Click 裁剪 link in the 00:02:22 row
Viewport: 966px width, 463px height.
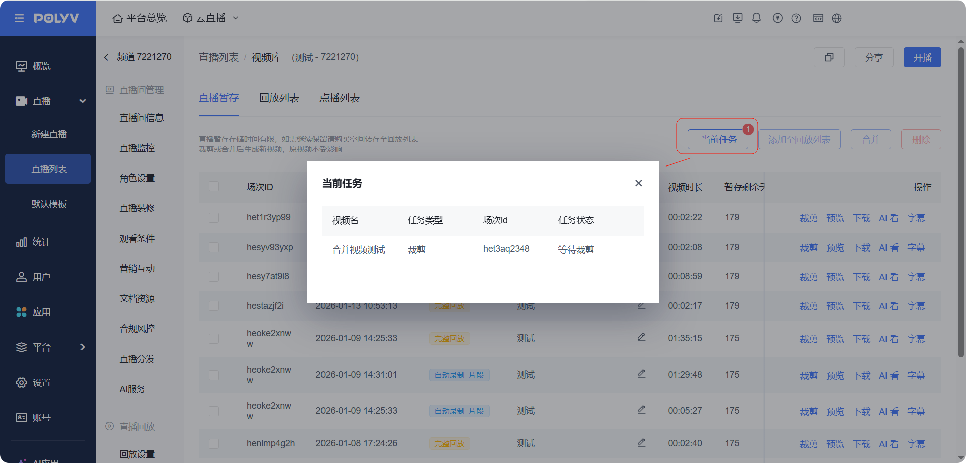click(x=809, y=218)
